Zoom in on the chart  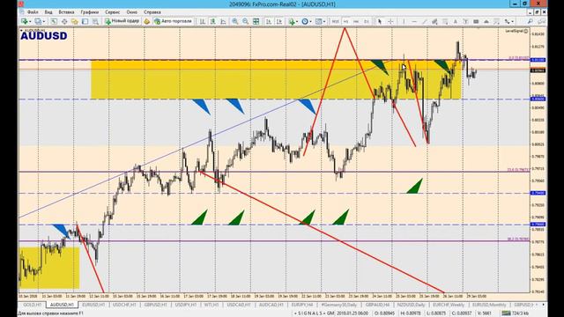[235, 21]
